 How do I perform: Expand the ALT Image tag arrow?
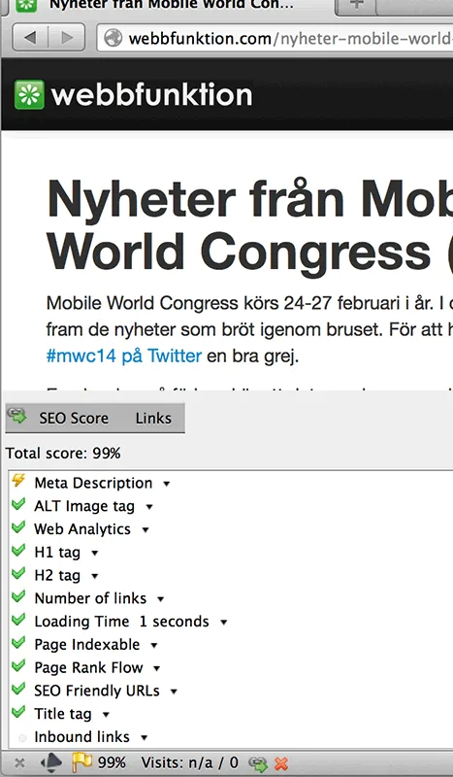click(149, 507)
